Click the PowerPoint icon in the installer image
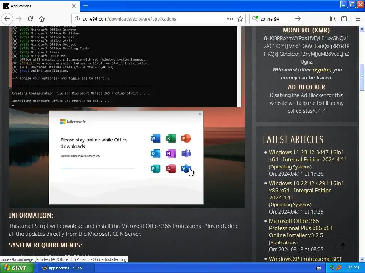This screenshot has width=365, height=273. tap(186, 138)
